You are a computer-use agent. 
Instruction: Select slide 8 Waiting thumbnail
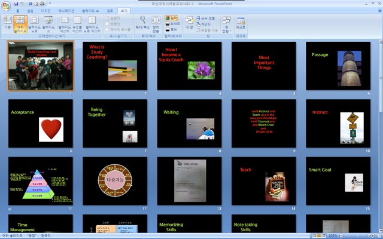point(189,124)
